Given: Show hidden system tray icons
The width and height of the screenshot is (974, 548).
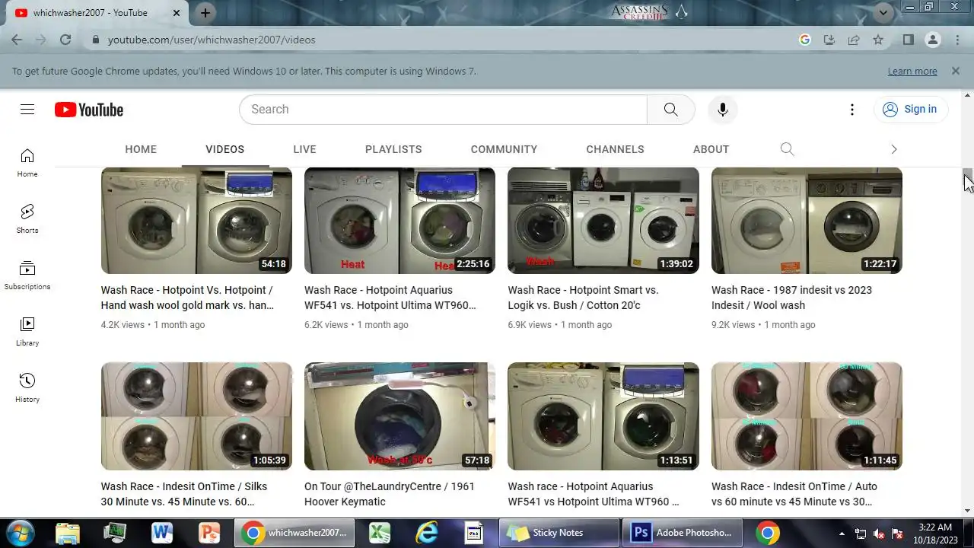Looking at the screenshot, I should pyautogui.click(x=842, y=534).
